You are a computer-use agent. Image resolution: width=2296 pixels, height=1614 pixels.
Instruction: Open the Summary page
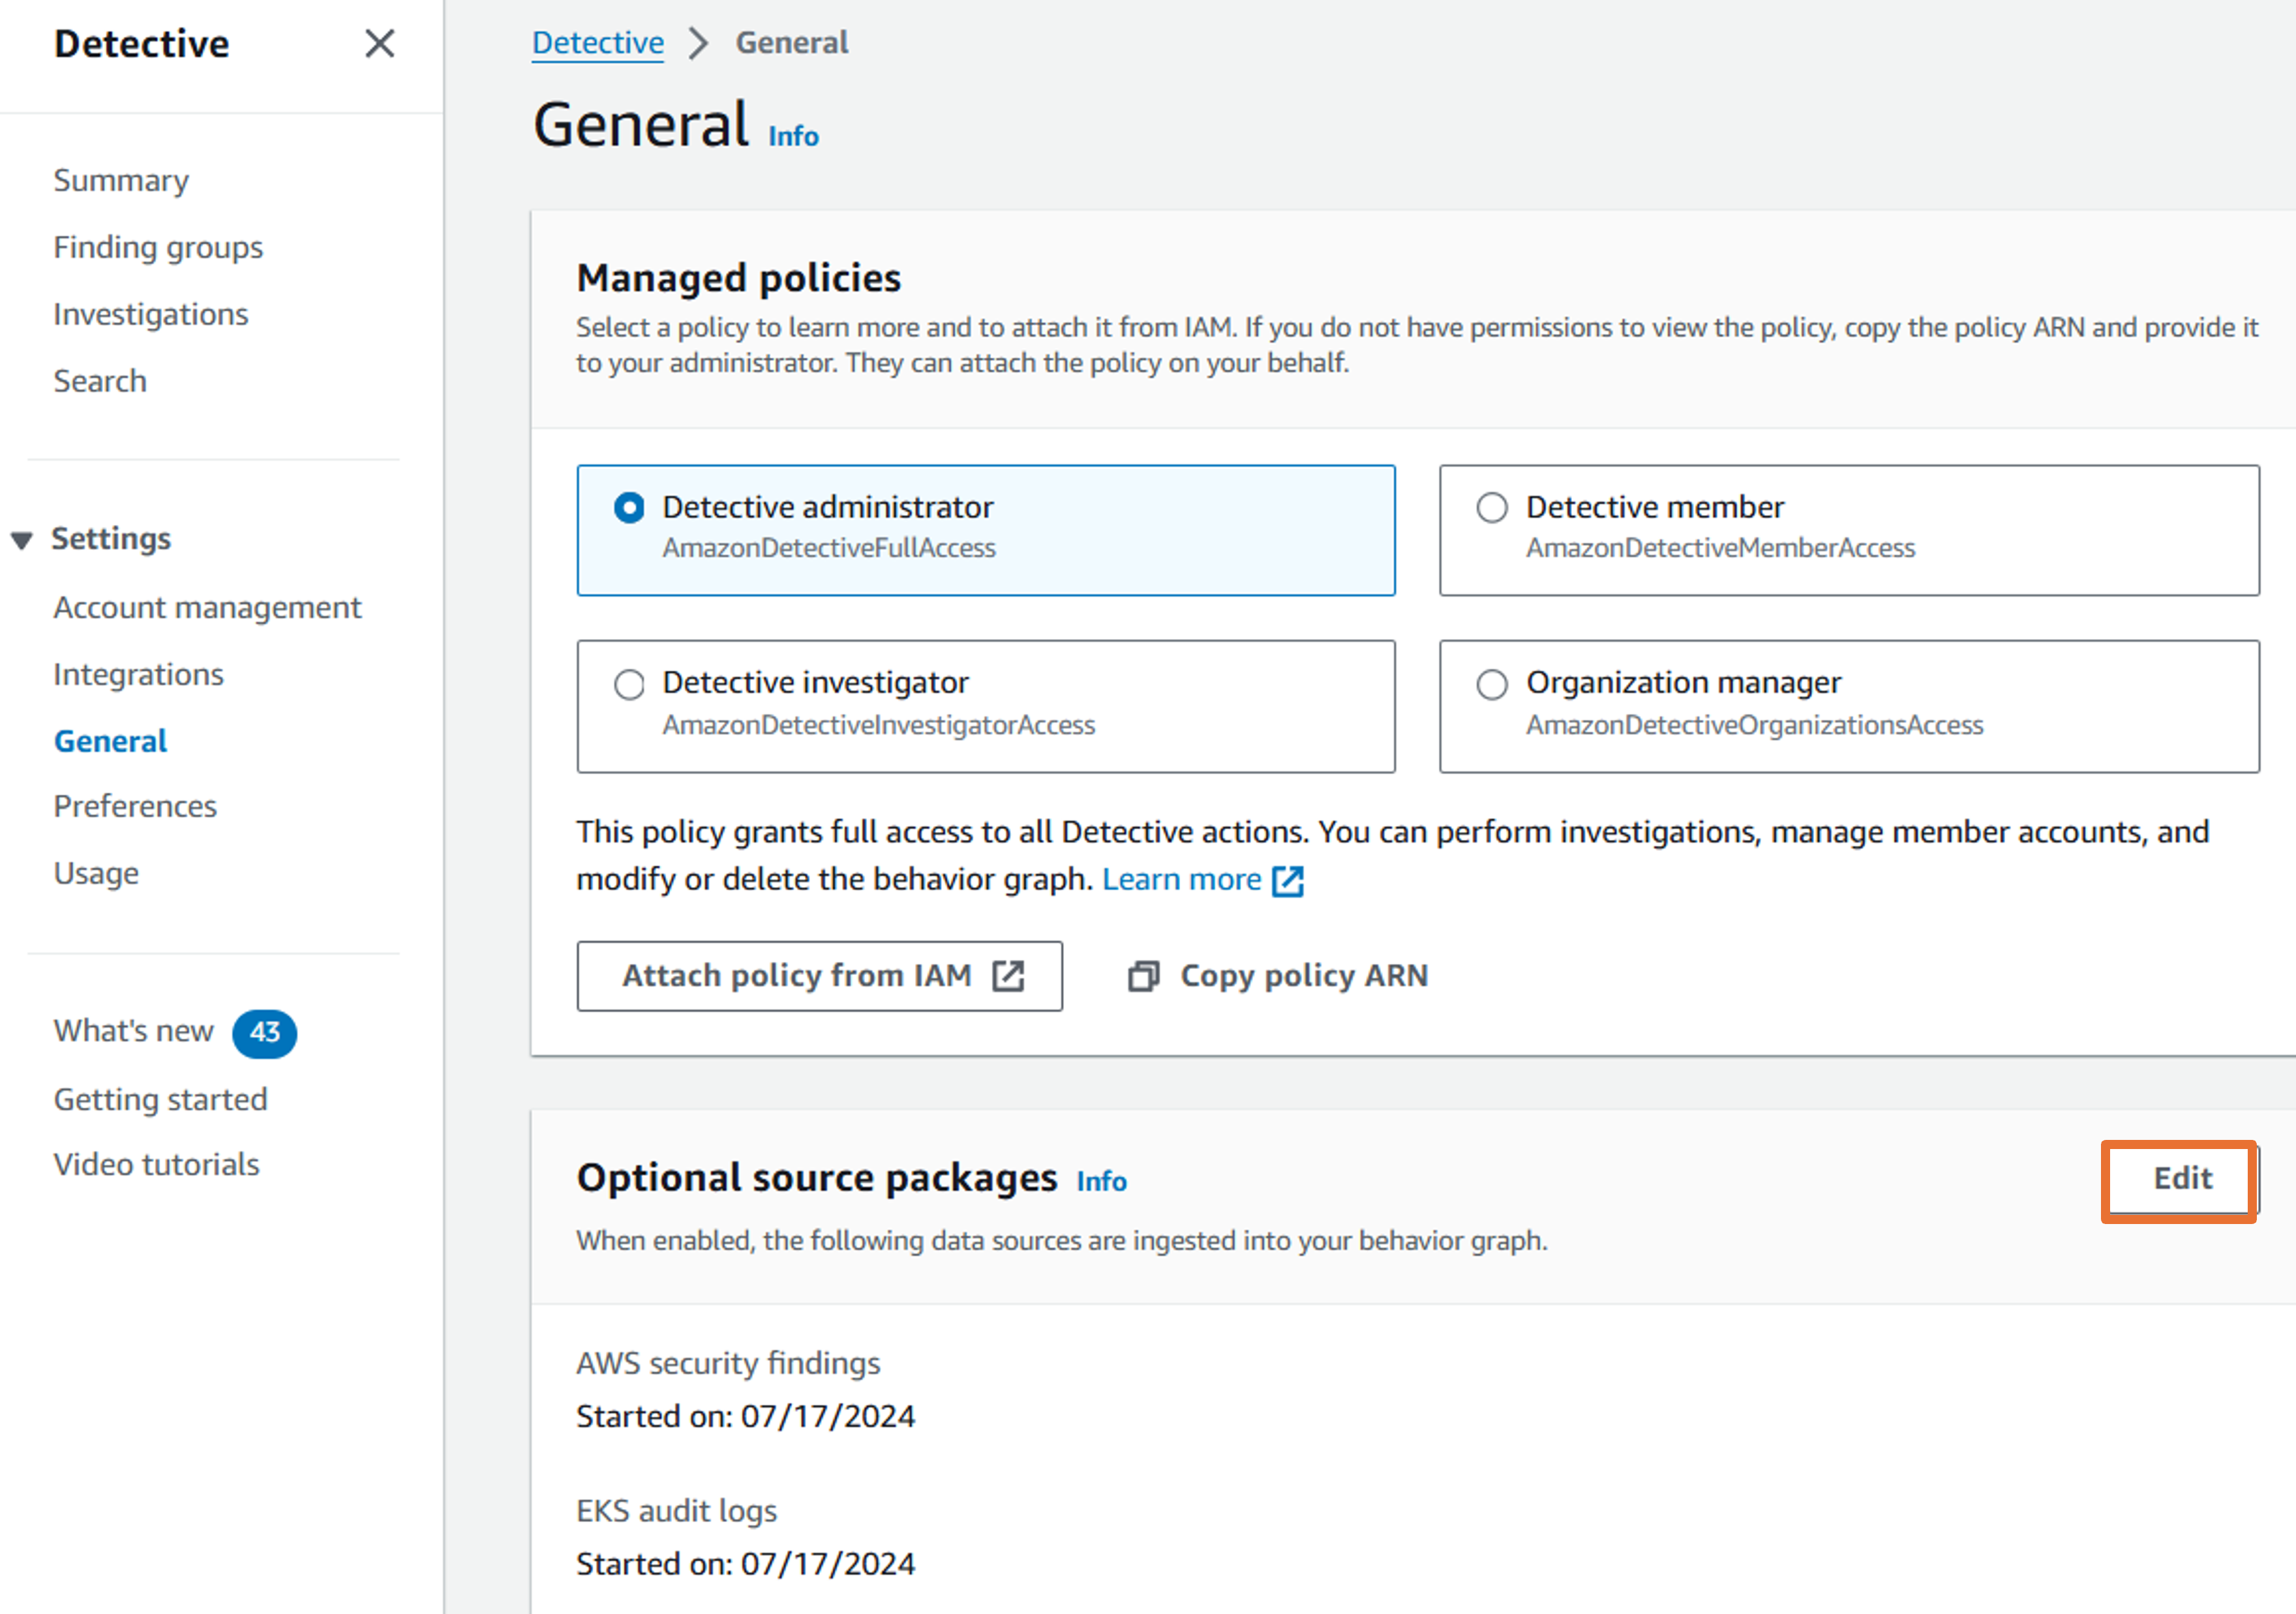click(x=121, y=180)
